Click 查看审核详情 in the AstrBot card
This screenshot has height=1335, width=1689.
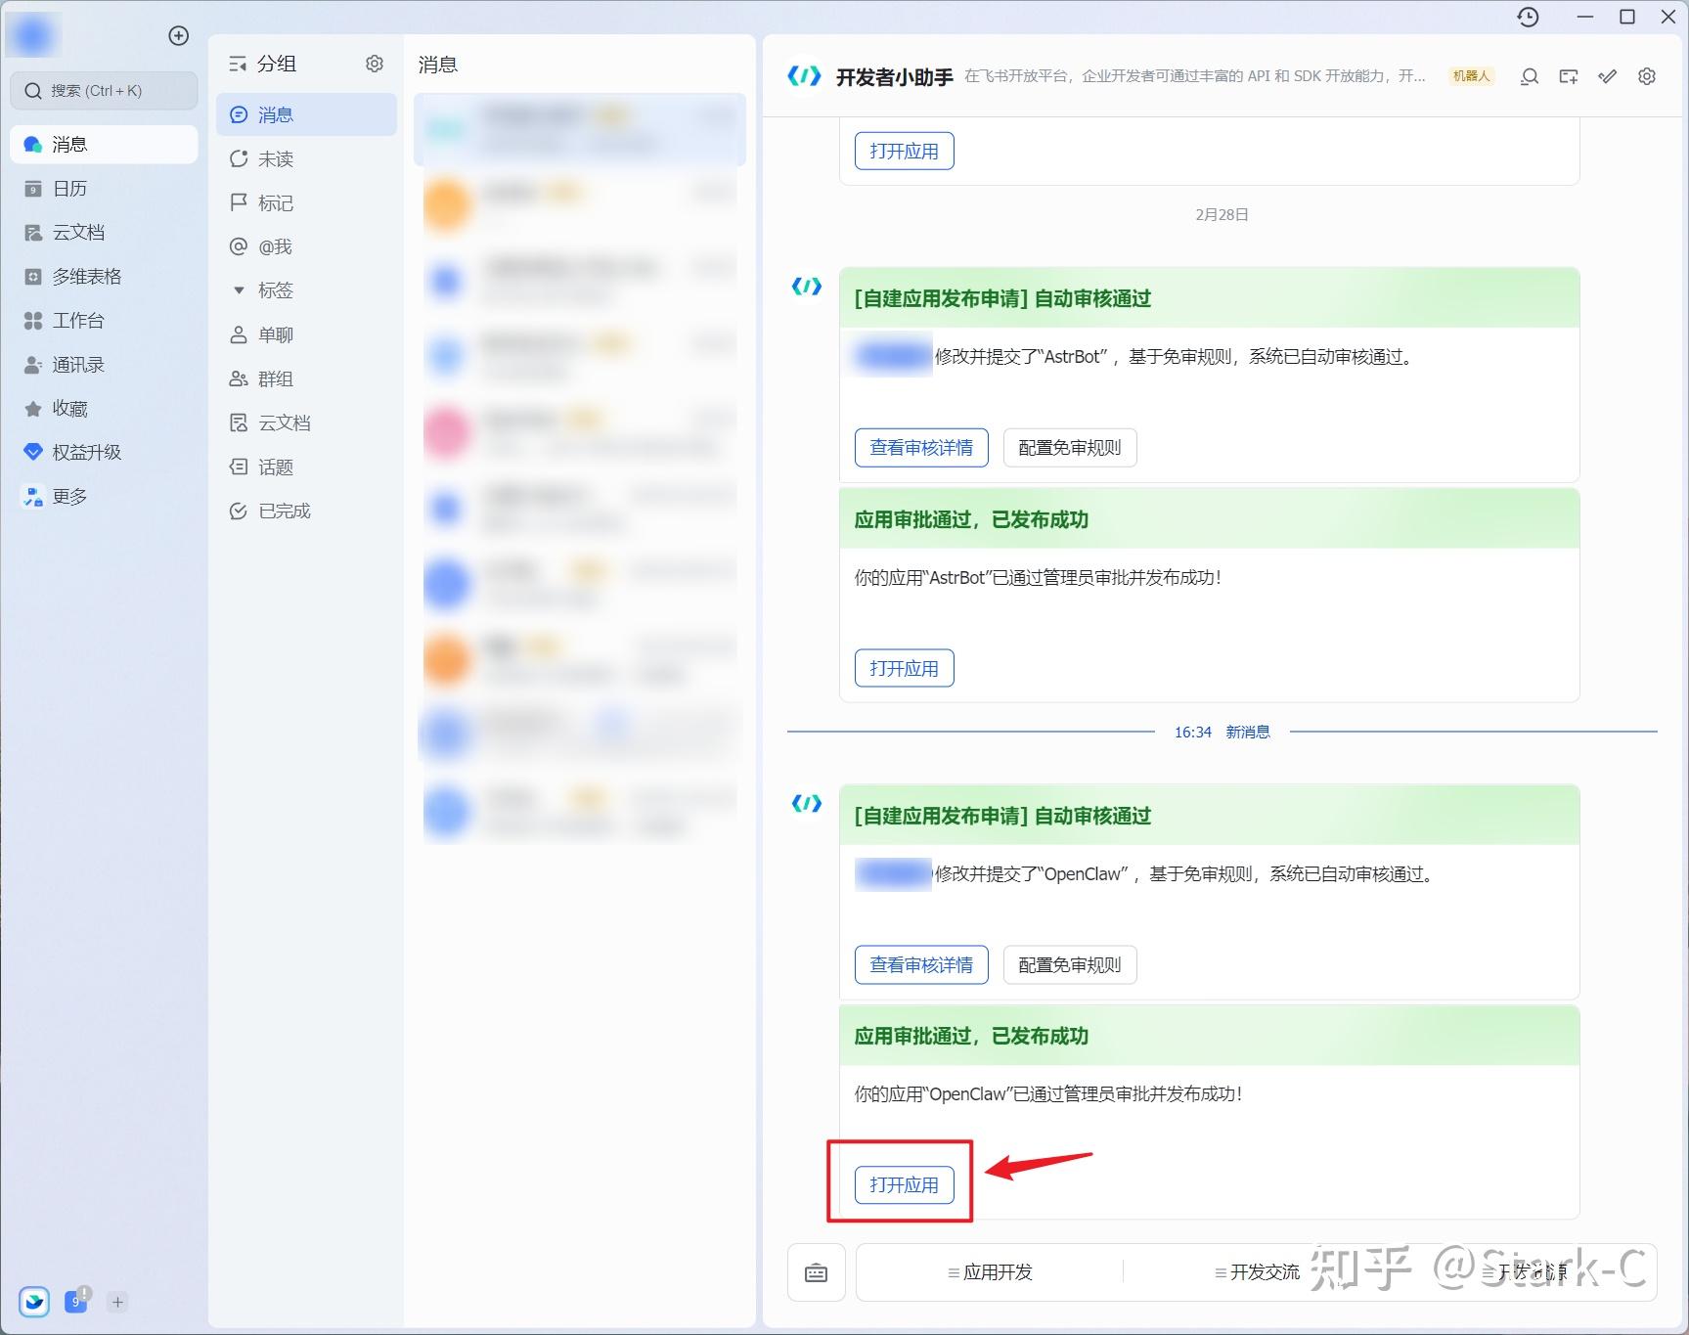point(921,448)
